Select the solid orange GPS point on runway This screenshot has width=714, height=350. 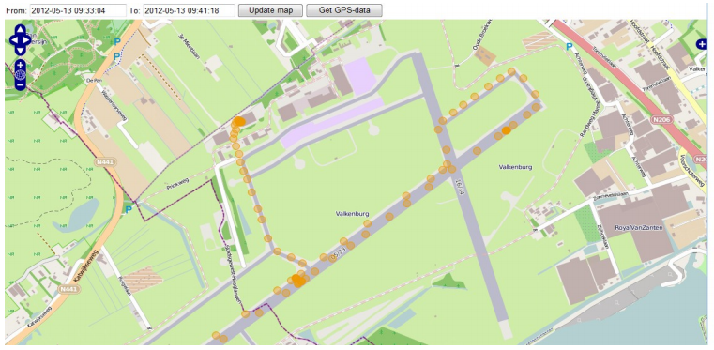(506, 130)
